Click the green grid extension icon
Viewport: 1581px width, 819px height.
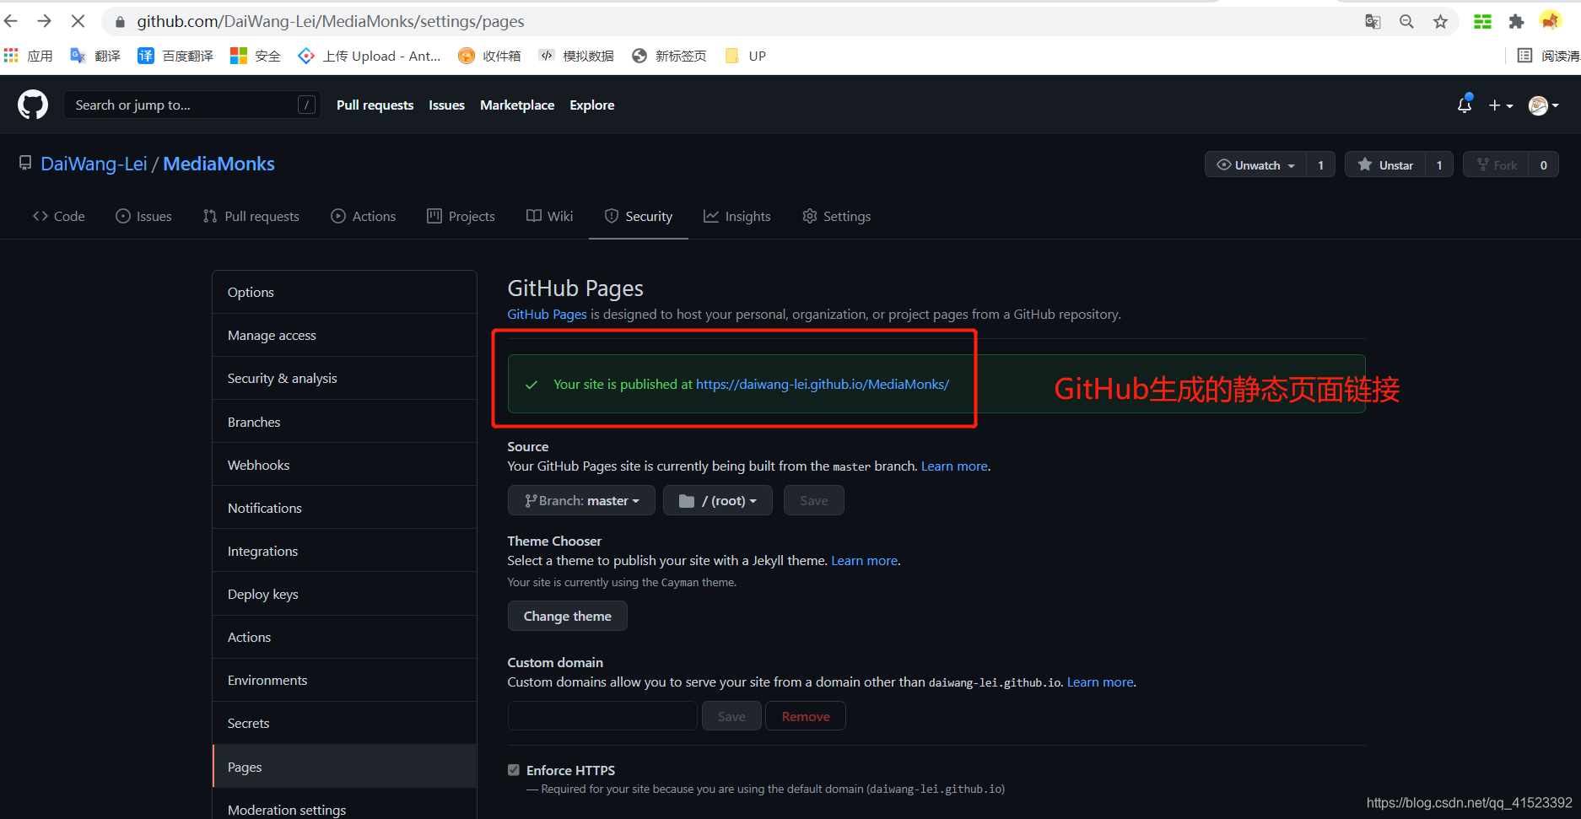(x=1482, y=22)
